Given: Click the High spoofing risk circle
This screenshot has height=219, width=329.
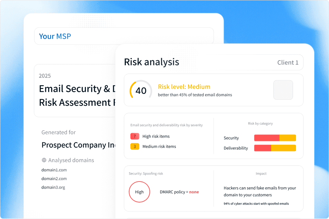Looking at the screenshot, I should click(x=139, y=192).
